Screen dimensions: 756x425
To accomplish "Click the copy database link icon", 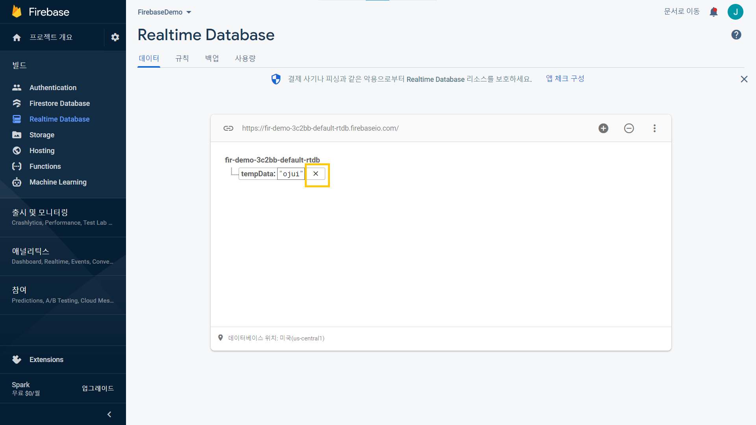I will pos(228,128).
